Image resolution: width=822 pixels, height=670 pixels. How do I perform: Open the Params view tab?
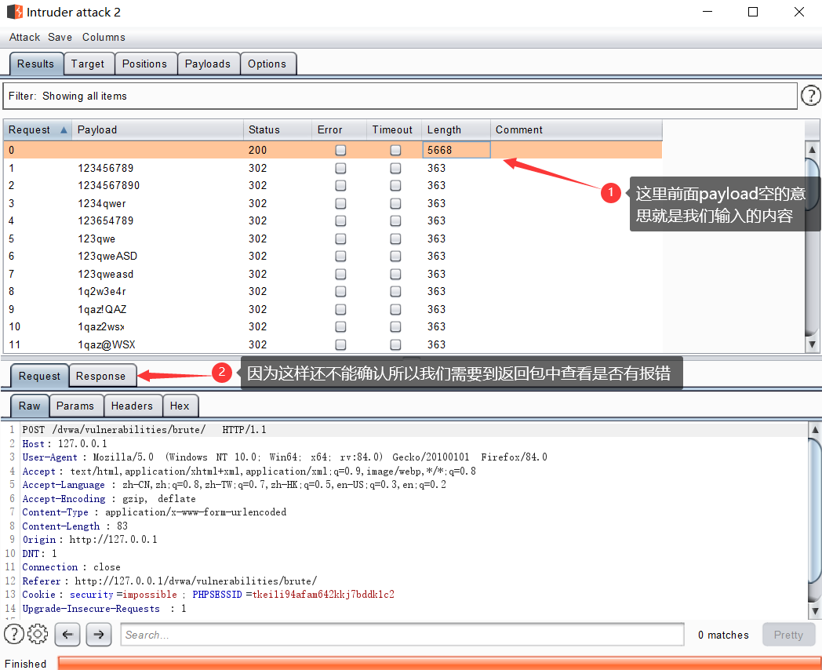coord(75,406)
